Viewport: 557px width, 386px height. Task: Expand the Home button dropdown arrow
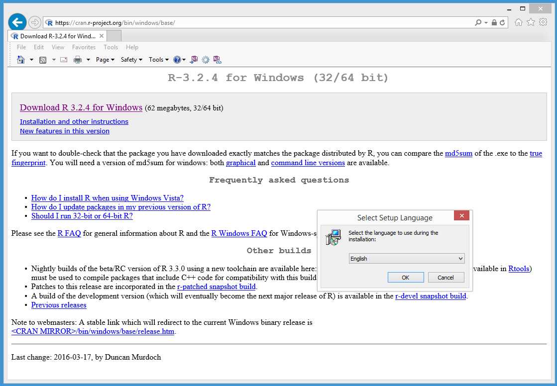pos(32,60)
